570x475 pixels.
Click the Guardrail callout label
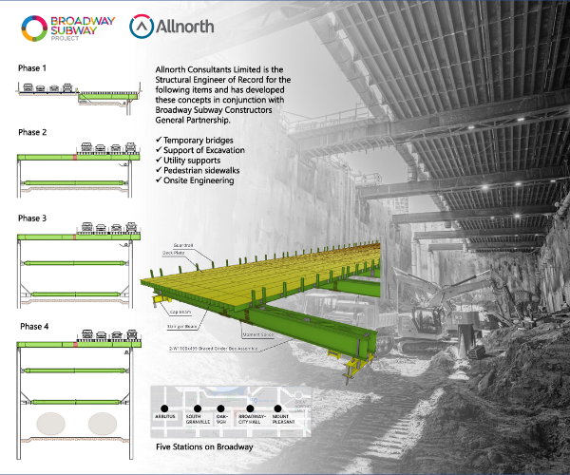click(183, 245)
